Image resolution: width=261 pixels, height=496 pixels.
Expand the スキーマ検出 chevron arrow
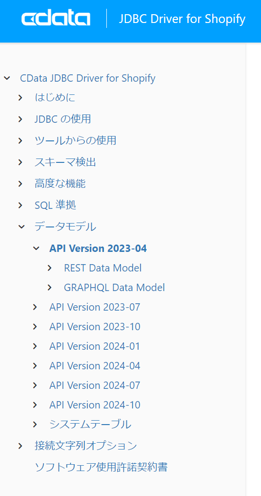(x=20, y=162)
